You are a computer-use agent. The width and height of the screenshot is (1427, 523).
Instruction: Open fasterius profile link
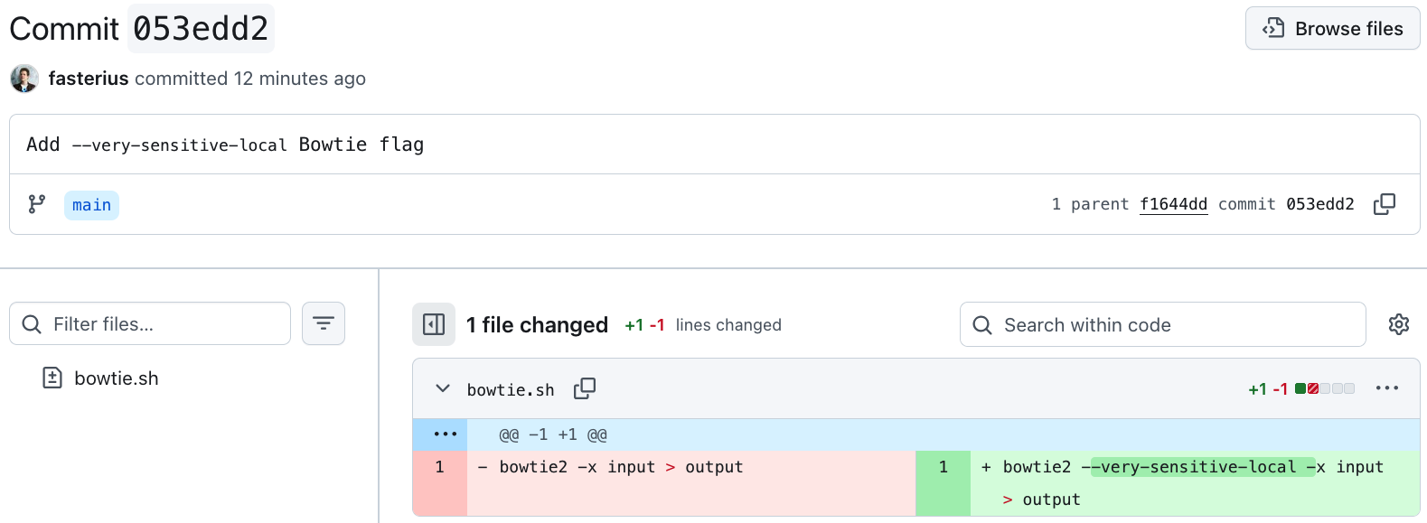(x=89, y=79)
